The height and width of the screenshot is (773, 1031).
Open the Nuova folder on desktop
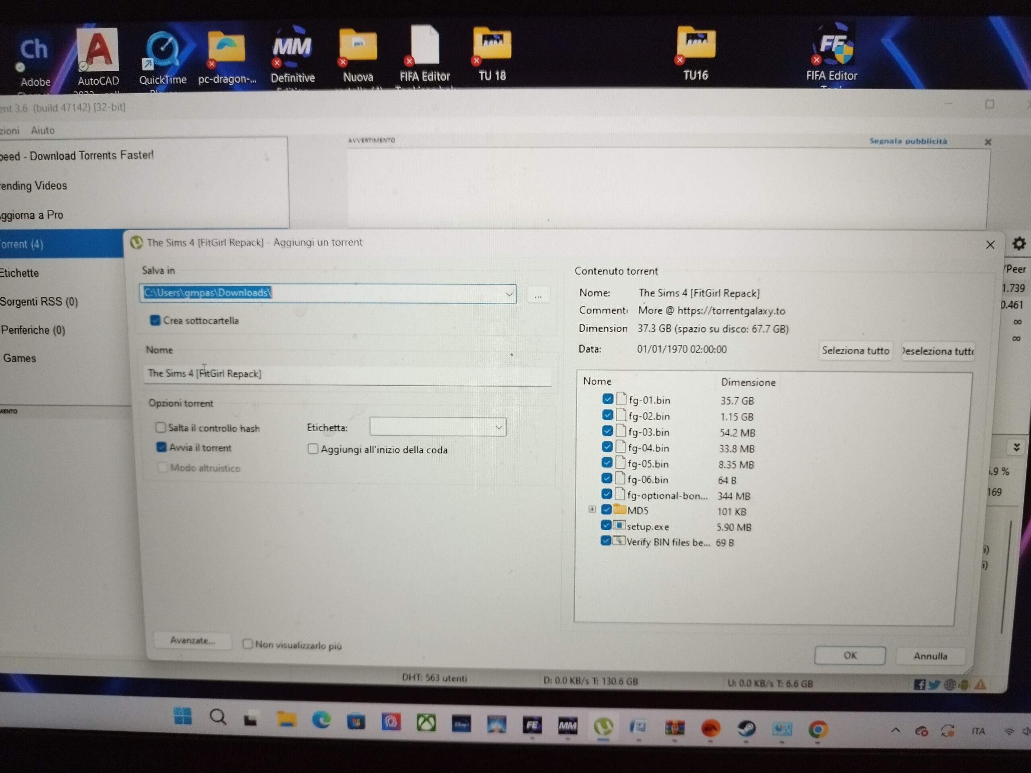pos(358,56)
